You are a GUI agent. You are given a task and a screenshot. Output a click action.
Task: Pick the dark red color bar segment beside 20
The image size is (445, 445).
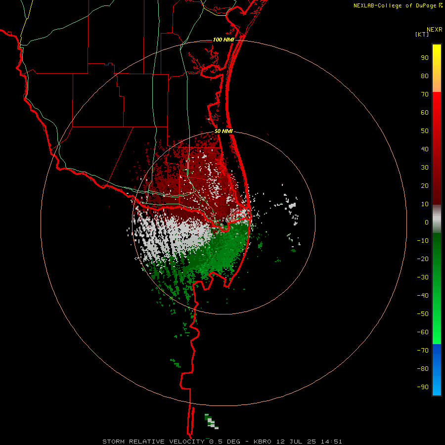[437, 186]
